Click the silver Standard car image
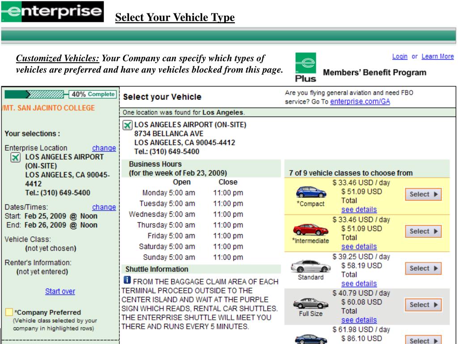Image resolution: width=458 pixels, height=344 pixels. (311, 266)
